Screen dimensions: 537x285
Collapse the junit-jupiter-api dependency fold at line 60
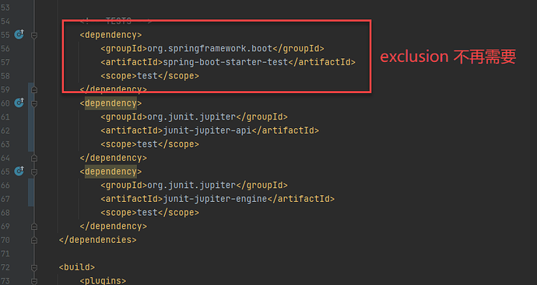tap(34, 103)
